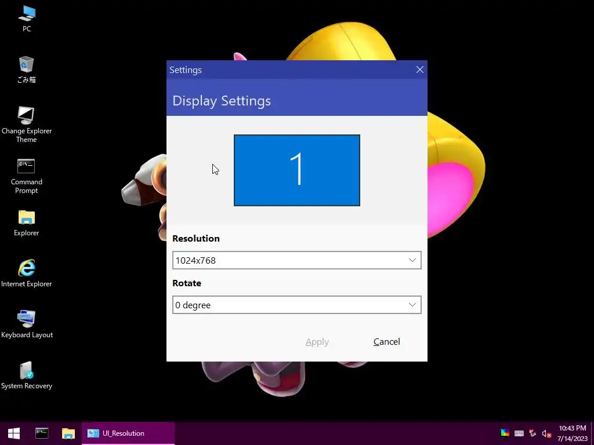Open File Explorer from the taskbar
This screenshot has height=445, width=594.
(68, 433)
